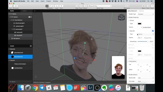
Task: Open Evernote from the dock
Action: (x=104, y=88)
